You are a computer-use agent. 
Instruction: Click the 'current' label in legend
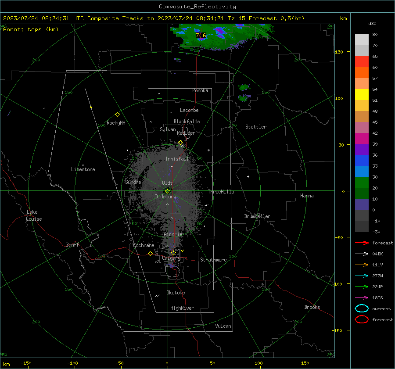coord(381,308)
